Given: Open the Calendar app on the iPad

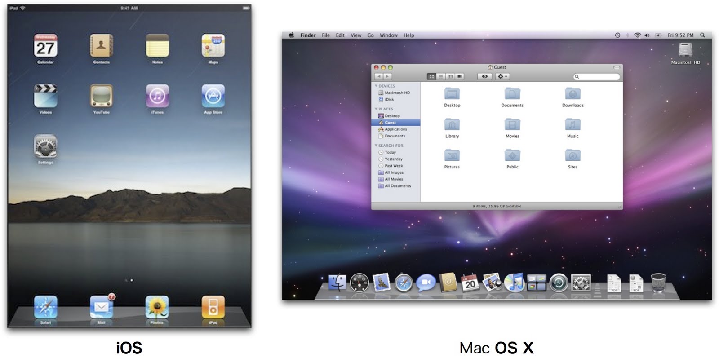Looking at the screenshot, I should click(45, 46).
